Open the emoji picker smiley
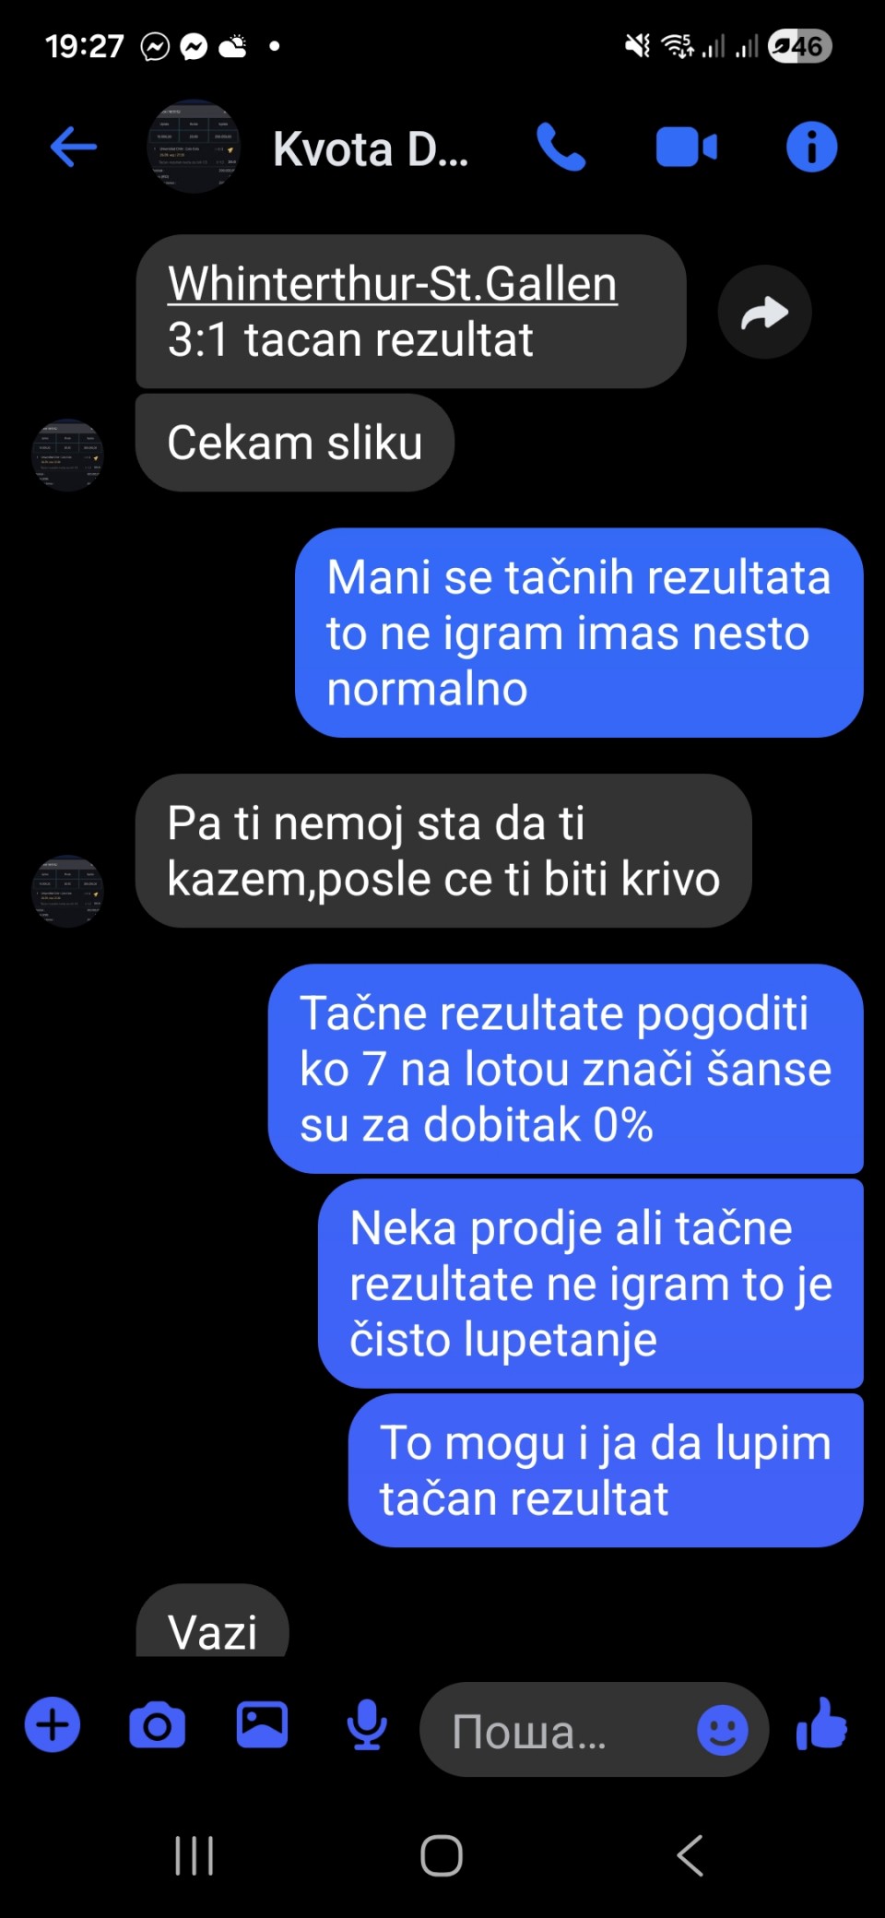Screen dimensions: 885x1918 click(722, 1729)
